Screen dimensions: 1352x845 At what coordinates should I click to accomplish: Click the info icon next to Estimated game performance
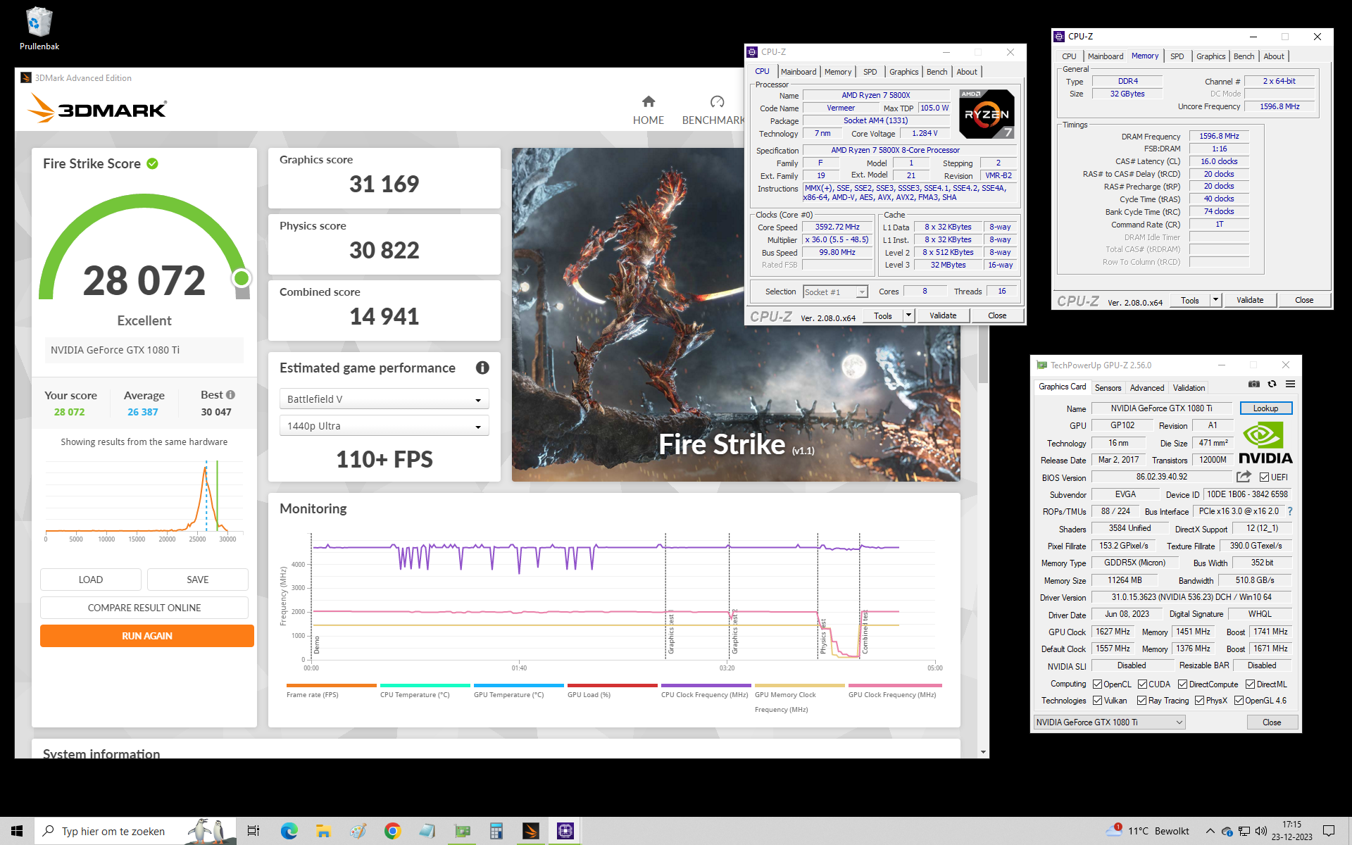click(482, 368)
